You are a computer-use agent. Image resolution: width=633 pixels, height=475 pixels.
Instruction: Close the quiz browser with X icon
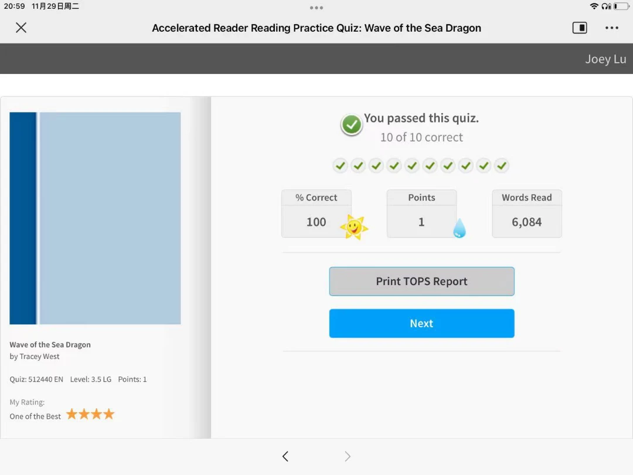click(21, 28)
